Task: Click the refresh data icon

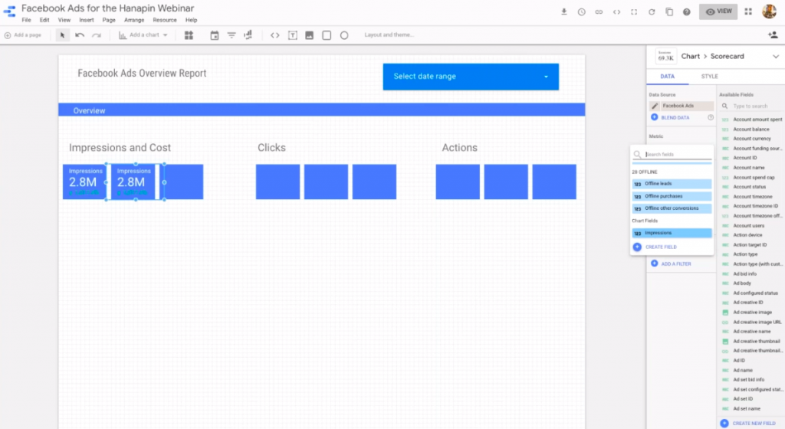Action: pyautogui.click(x=652, y=11)
